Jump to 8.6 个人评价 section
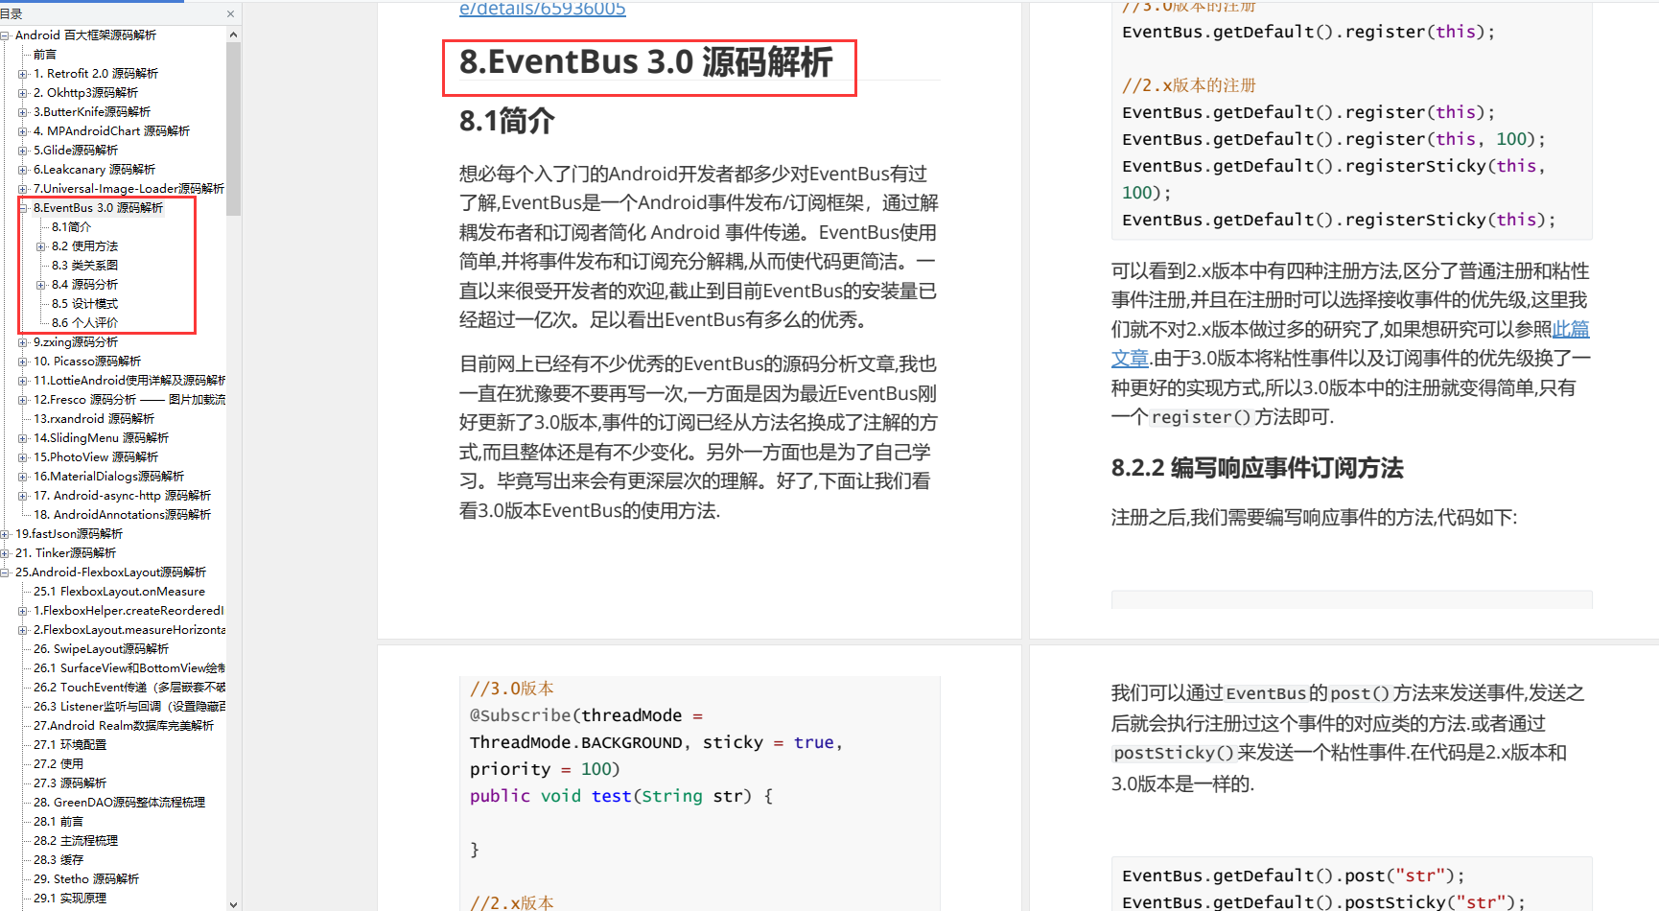 [85, 323]
